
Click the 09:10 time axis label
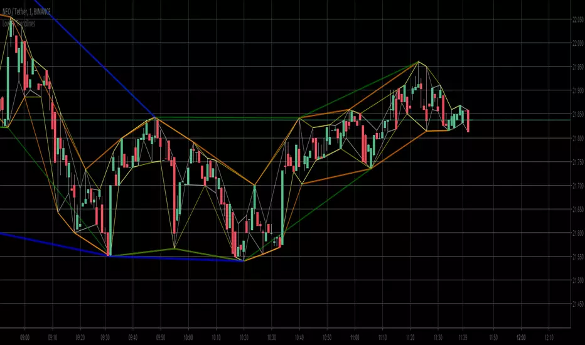(53, 337)
